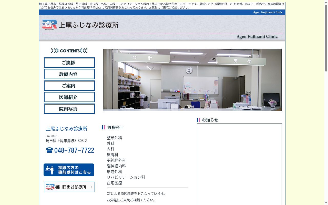Click the clinic logo emblem in header
328x205 pixels.
[x=49, y=25]
